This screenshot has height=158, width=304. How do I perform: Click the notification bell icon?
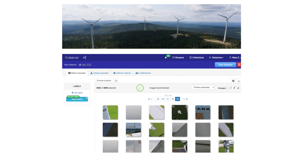[166, 57]
